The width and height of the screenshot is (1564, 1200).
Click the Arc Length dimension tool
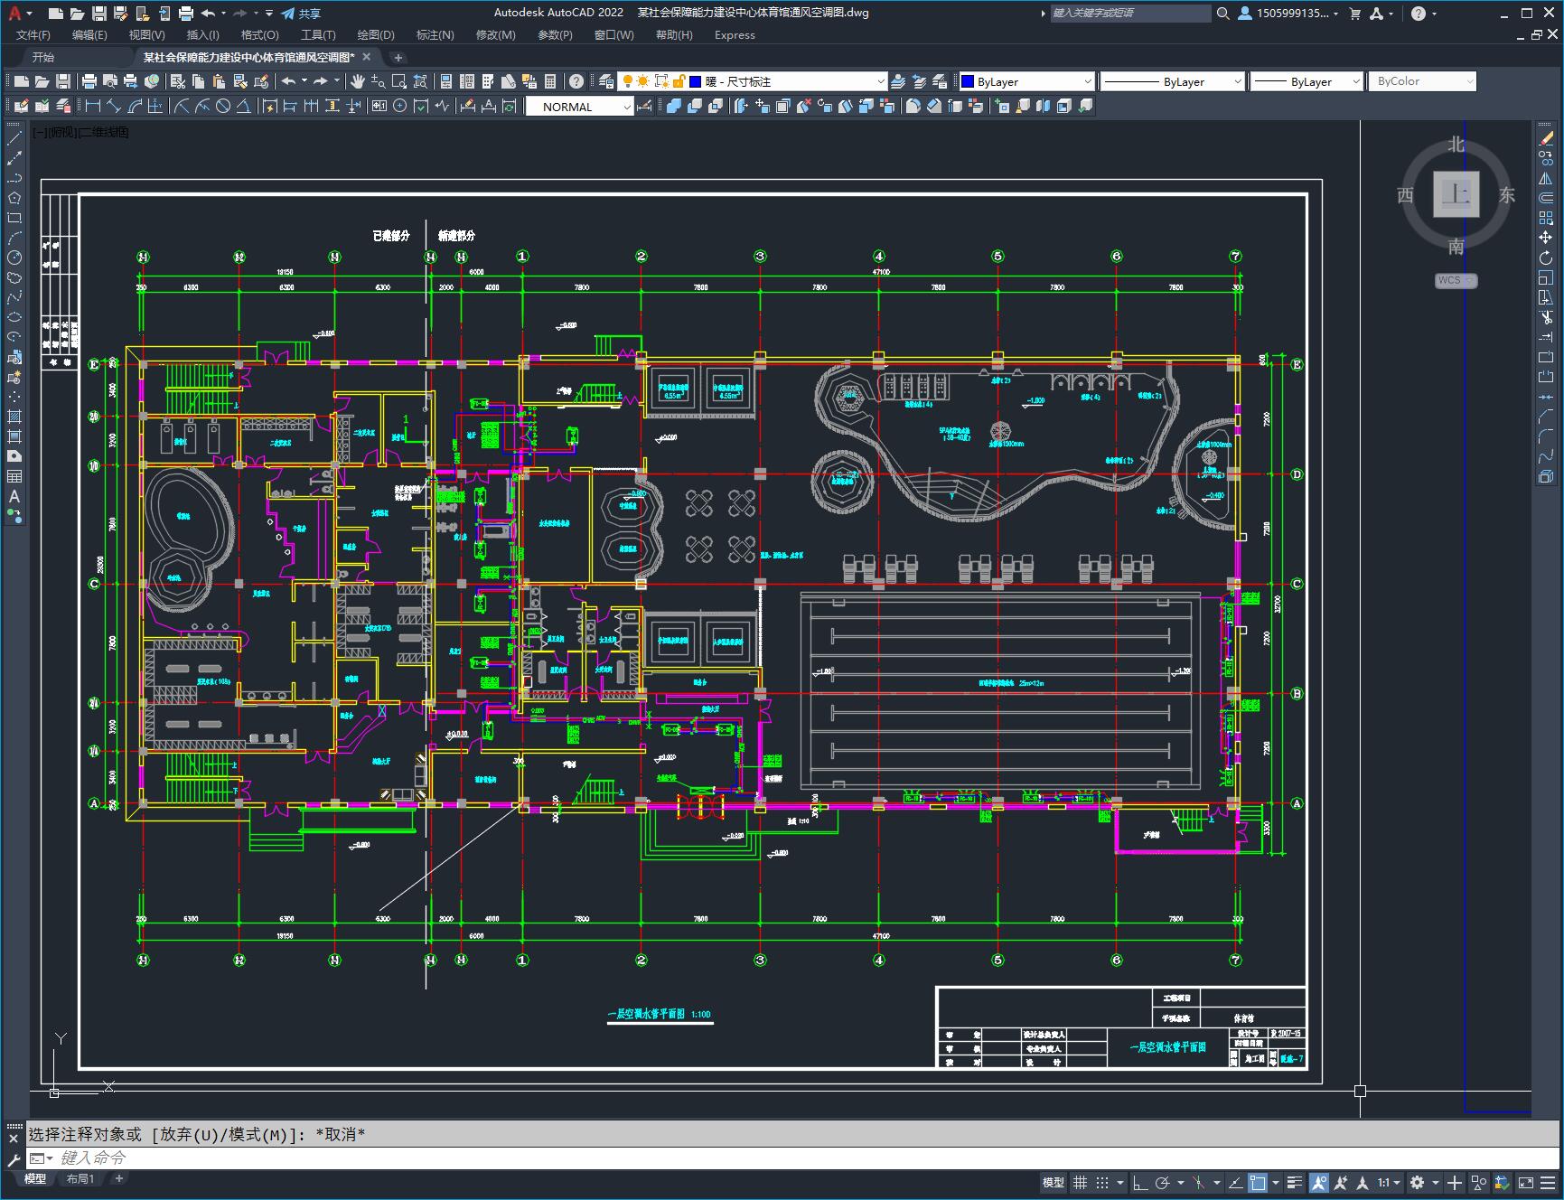pyautogui.click(x=135, y=107)
